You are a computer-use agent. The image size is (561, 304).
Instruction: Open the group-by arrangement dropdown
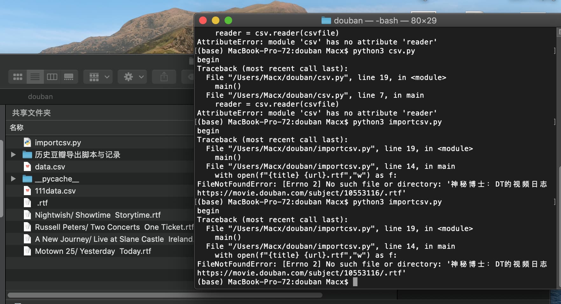coord(98,77)
